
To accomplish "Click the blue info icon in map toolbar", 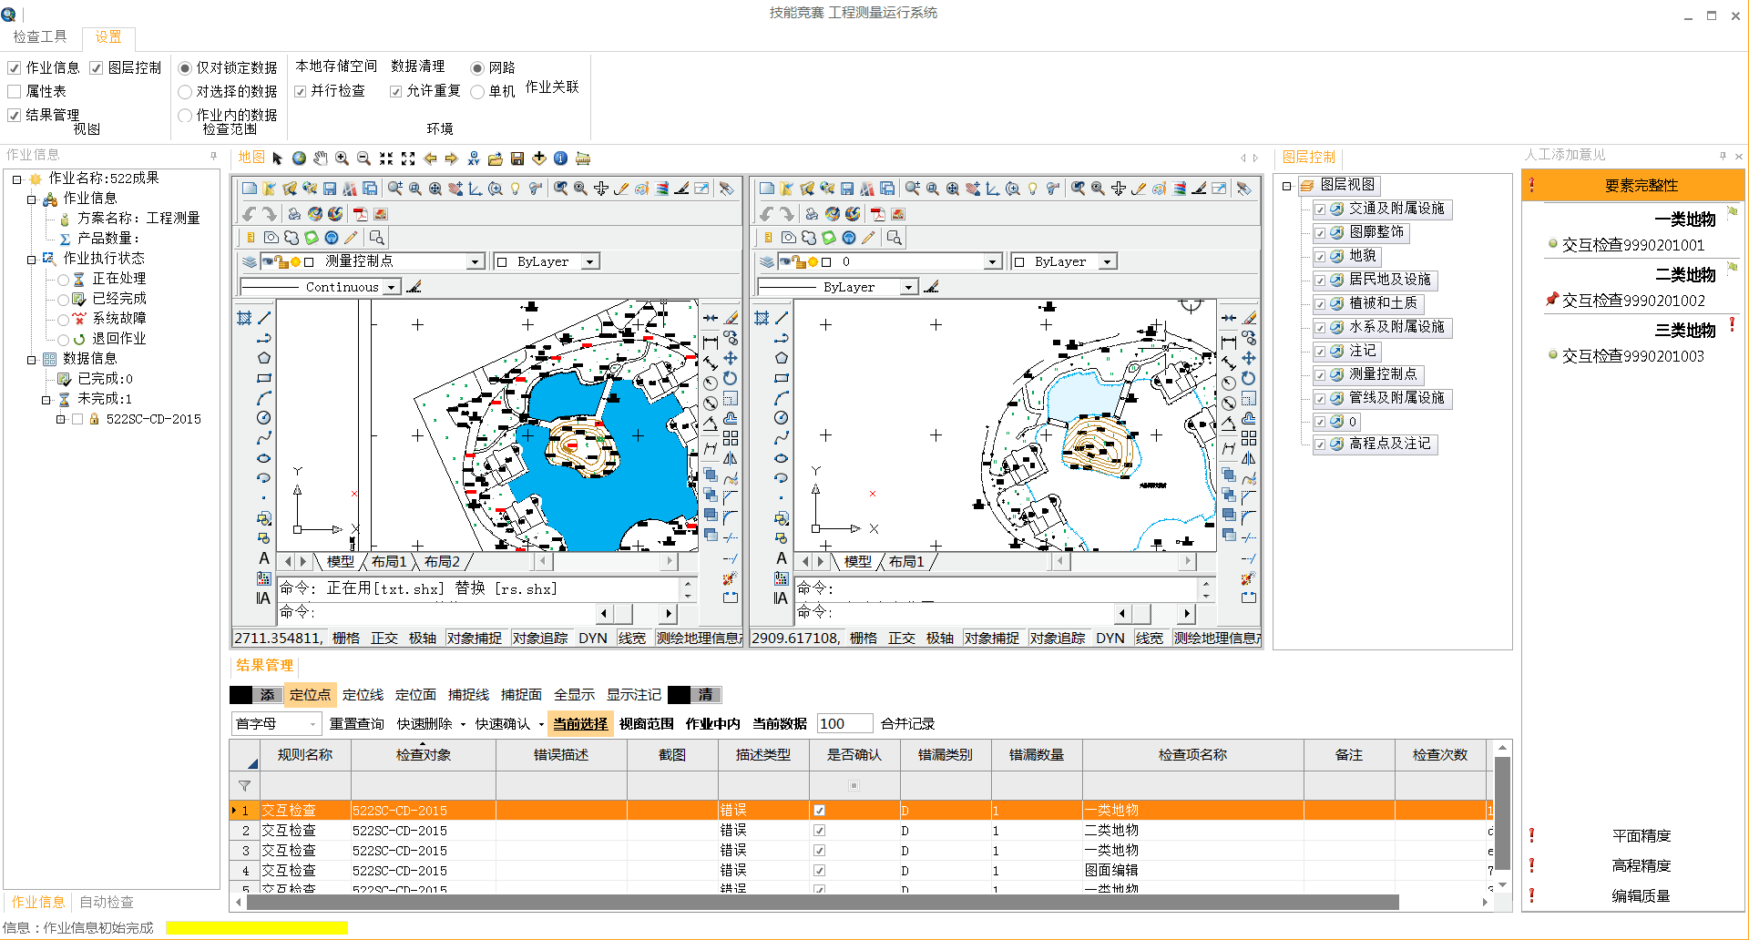I will 561,158.
